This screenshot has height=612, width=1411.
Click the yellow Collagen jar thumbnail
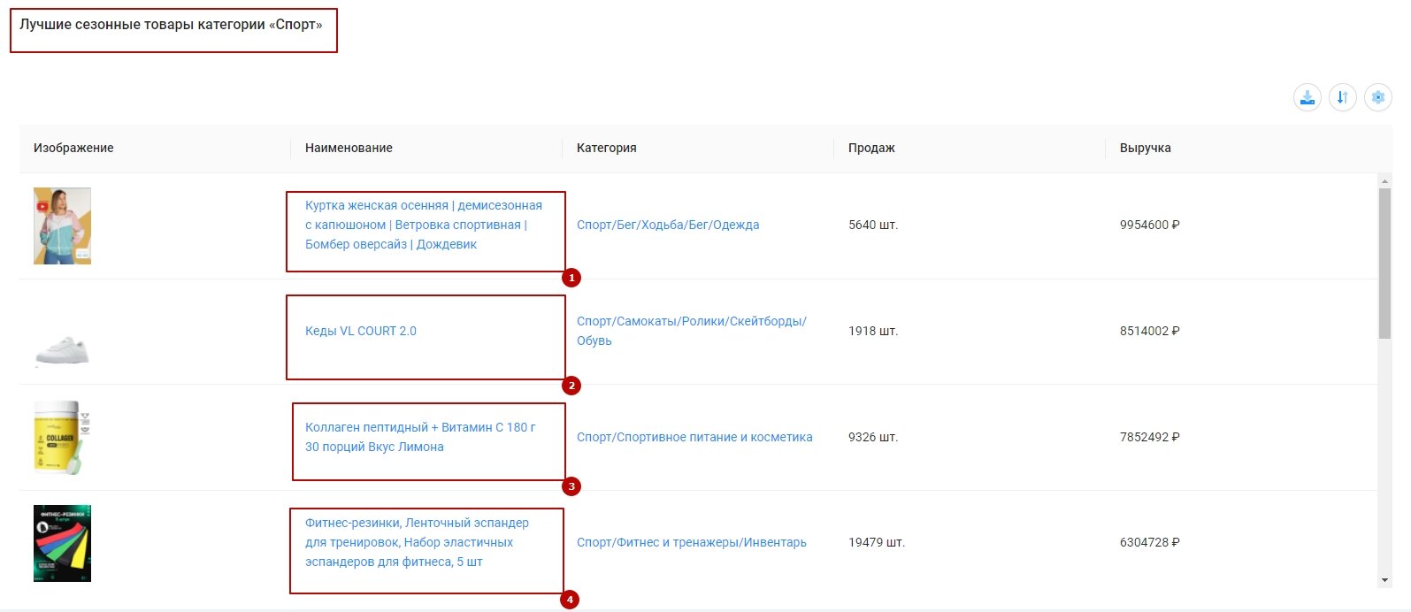point(62,437)
